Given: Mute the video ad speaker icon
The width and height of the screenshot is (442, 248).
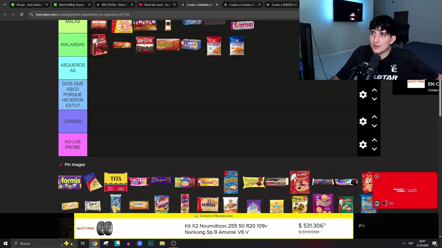Looking at the screenshot, I should click(385, 204).
